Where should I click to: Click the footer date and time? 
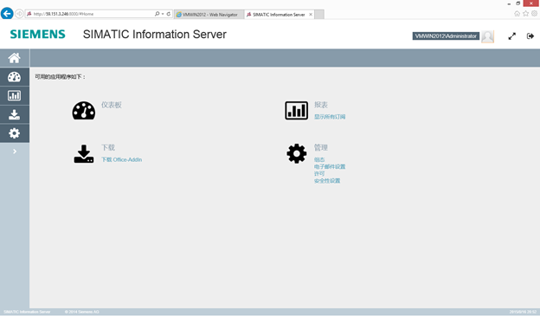click(523, 312)
